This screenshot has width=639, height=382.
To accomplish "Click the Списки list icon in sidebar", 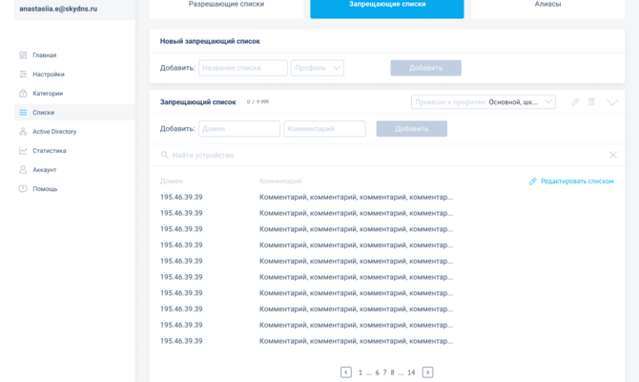I will click(23, 113).
